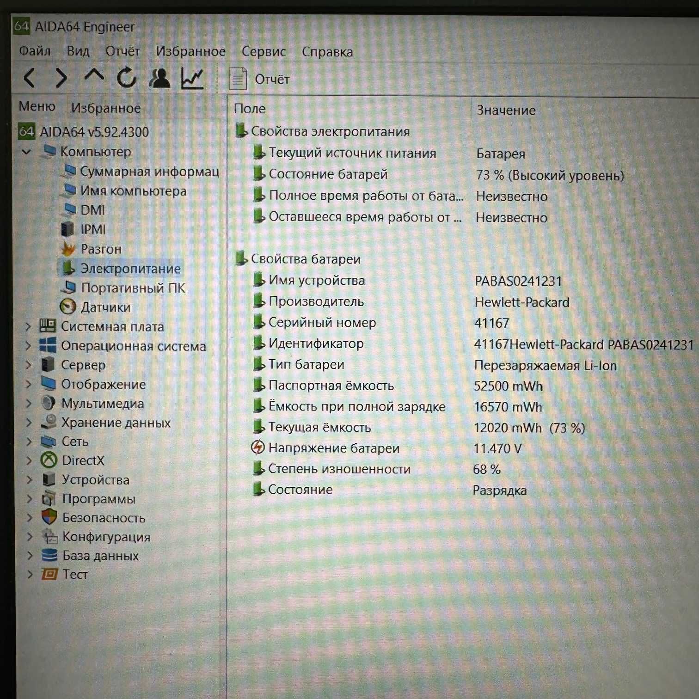The width and height of the screenshot is (699, 699).
Task: Click the Тест benchmark icon
Action: 49,574
